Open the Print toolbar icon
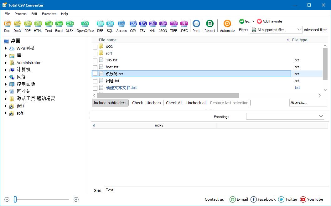This screenshot has width=331, height=206. click(x=196, y=24)
